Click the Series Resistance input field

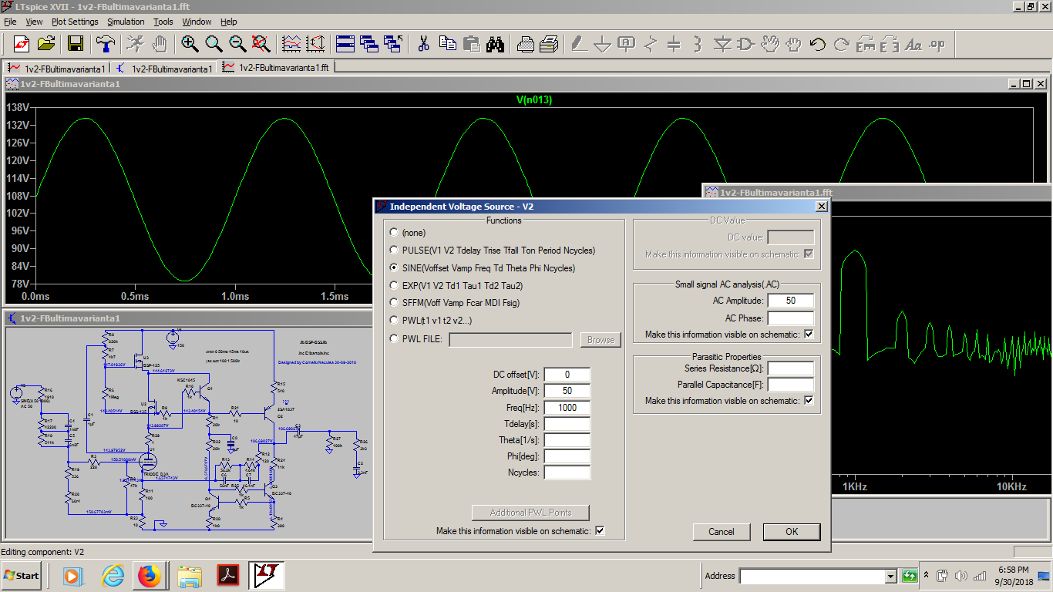coord(791,368)
